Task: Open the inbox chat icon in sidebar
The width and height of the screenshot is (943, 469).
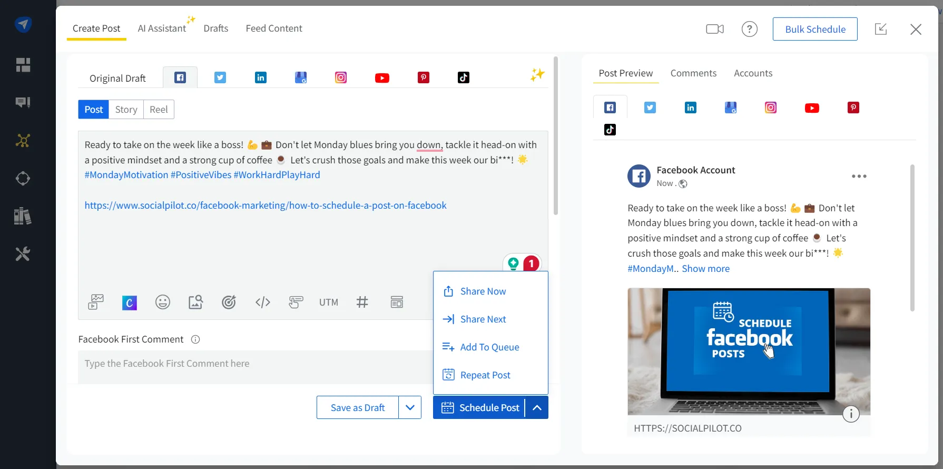Action: 23,102
